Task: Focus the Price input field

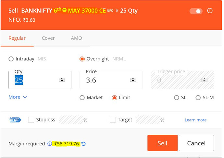Action: [x=111, y=80]
